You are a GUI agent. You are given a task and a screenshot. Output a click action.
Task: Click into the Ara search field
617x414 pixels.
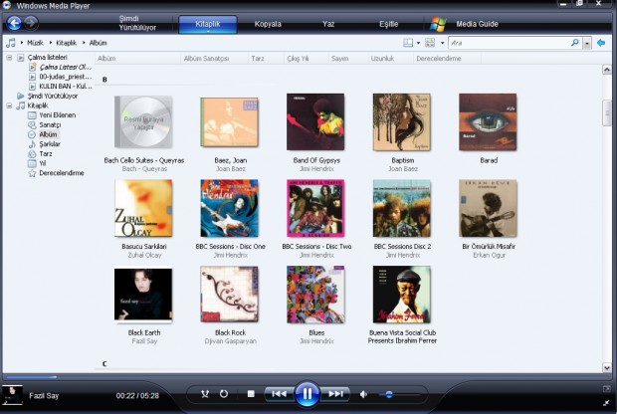[x=510, y=43]
